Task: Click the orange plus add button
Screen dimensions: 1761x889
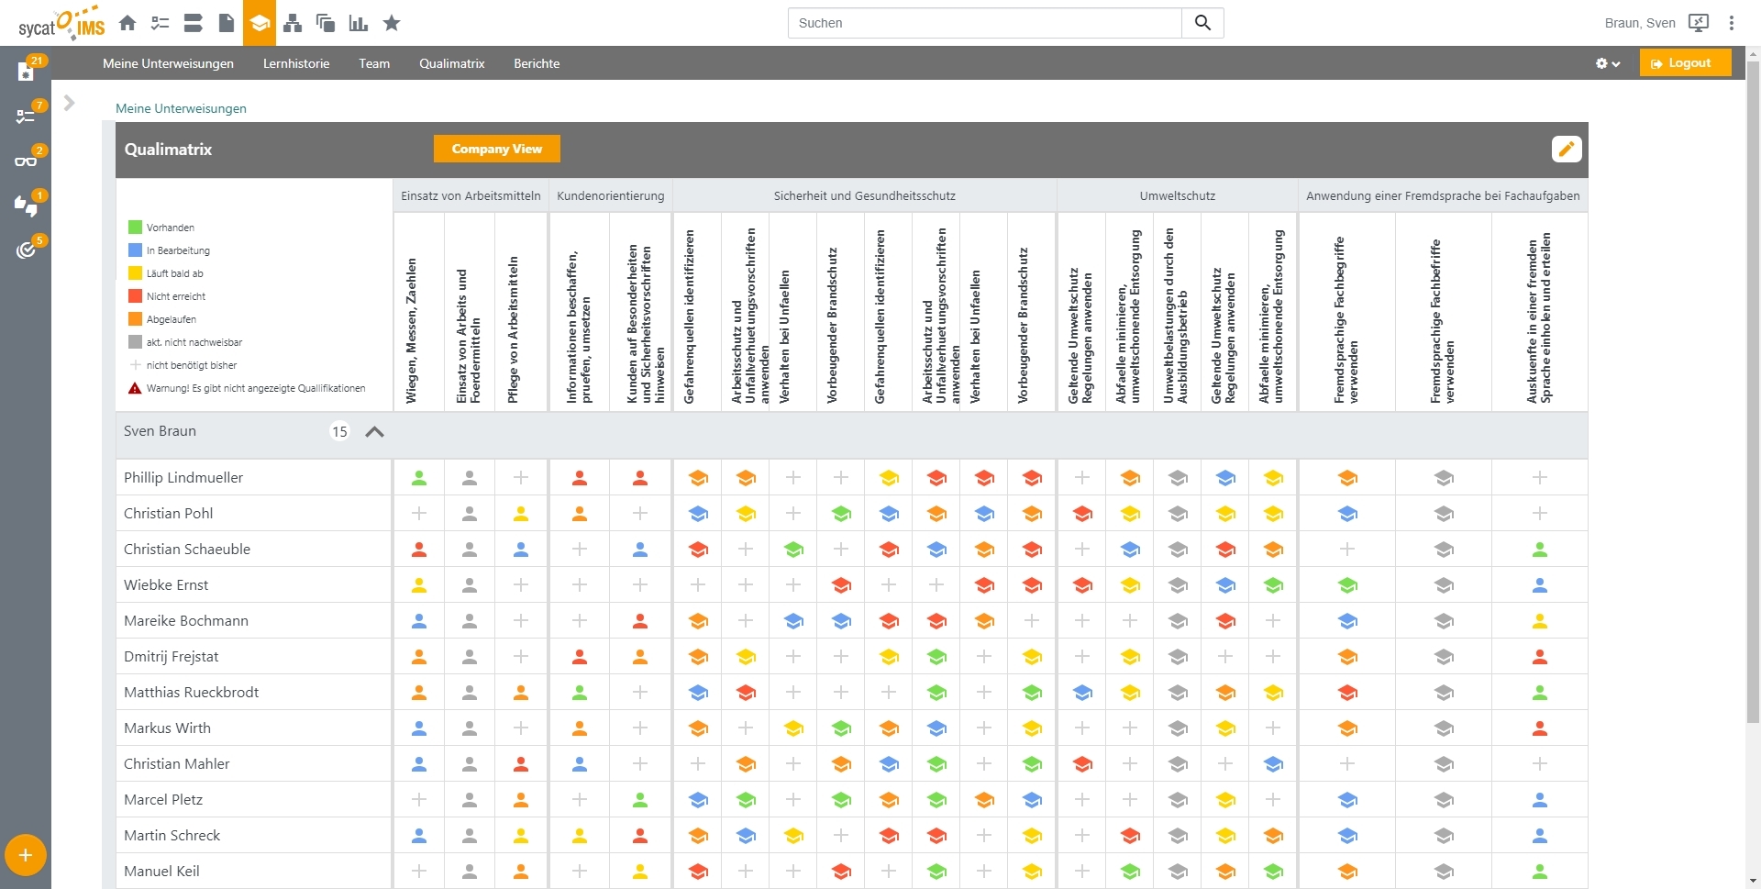Action: 26,855
